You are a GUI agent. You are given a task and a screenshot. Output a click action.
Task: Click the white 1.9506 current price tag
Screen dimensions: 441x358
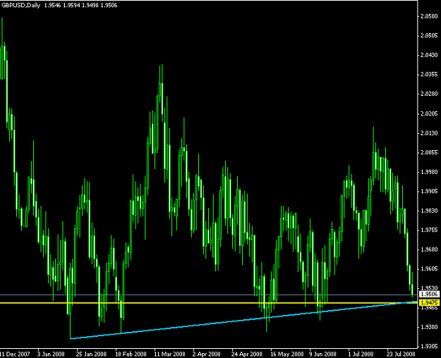429,294
